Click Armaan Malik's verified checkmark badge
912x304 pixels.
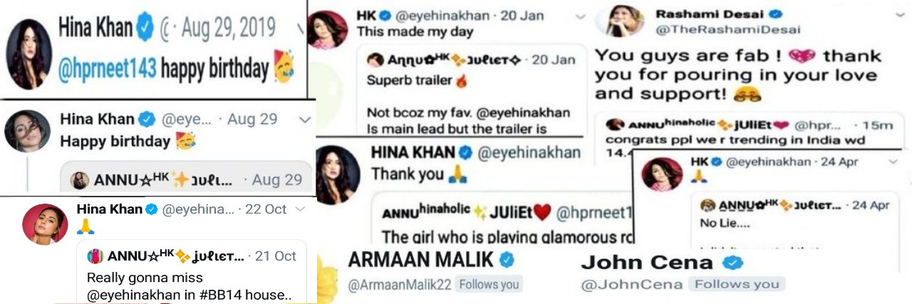coord(507,261)
